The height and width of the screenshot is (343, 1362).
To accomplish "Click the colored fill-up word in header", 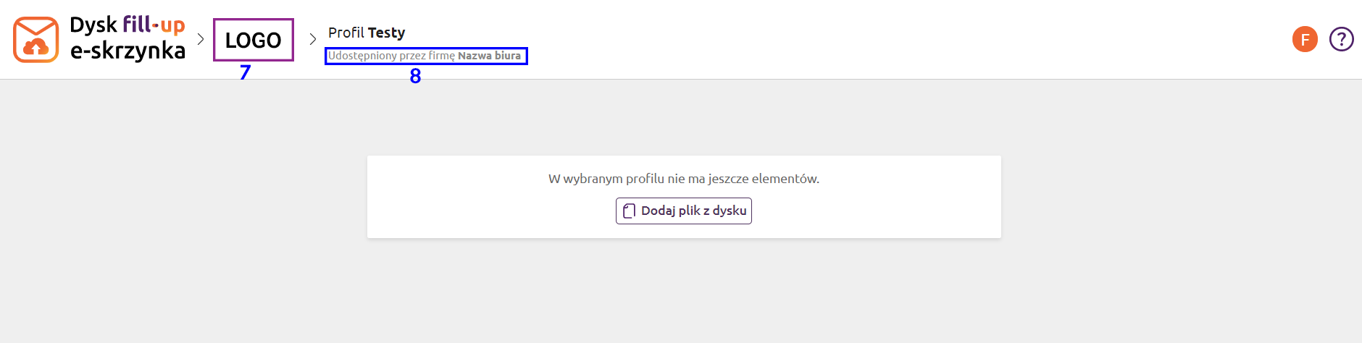I will tap(154, 25).
